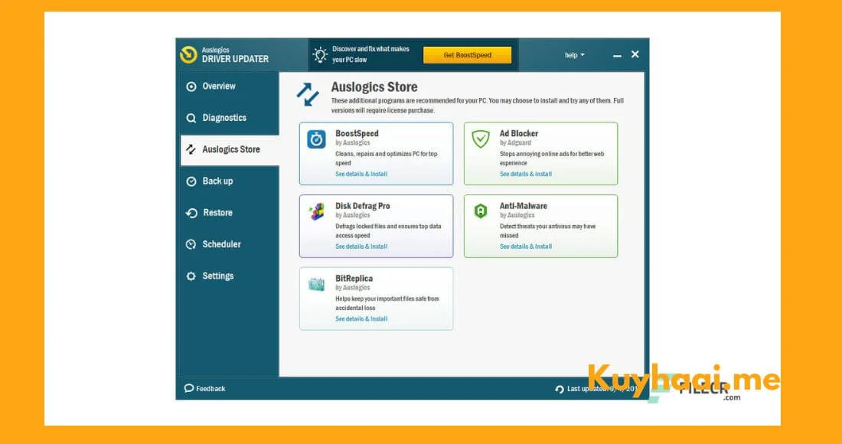
Task: Click the Back up checkmark icon
Action: coord(191,181)
